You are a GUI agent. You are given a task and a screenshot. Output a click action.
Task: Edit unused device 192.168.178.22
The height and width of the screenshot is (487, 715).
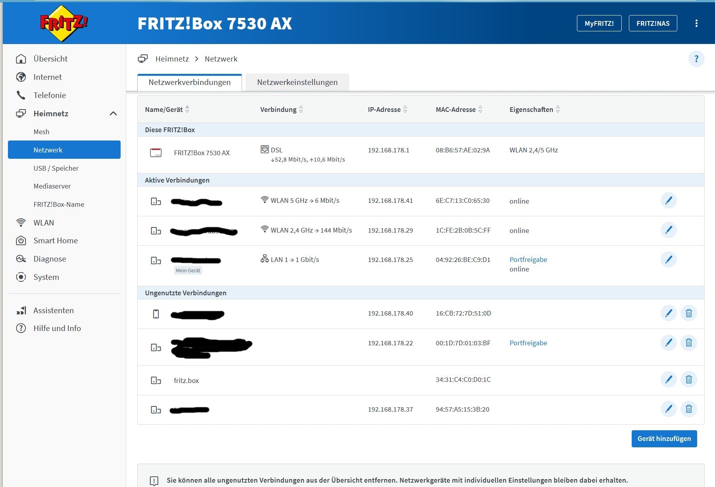tap(669, 343)
